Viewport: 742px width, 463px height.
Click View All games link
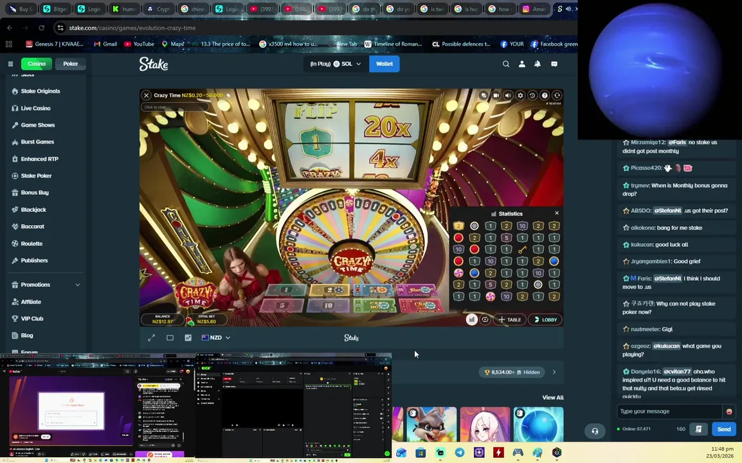click(x=553, y=397)
